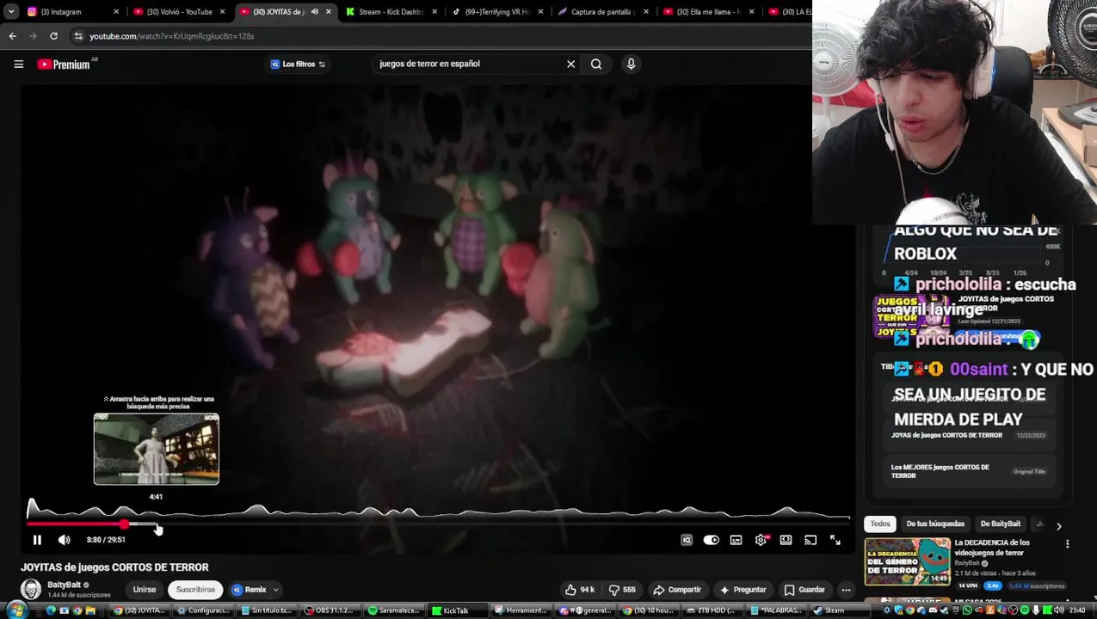Clear the search box with the X

point(570,64)
